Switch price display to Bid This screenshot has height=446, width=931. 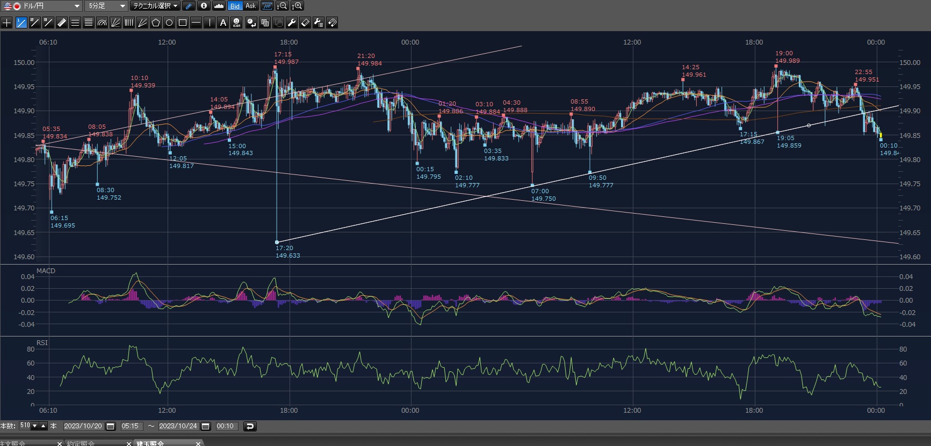235,6
